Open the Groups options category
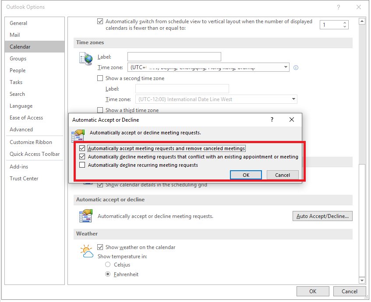Screen dimensions: 371x302 (35, 58)
